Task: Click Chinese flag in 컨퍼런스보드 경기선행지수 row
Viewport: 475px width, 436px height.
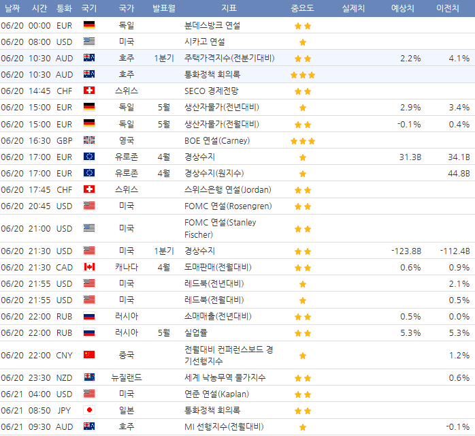Action: (89, 355)
